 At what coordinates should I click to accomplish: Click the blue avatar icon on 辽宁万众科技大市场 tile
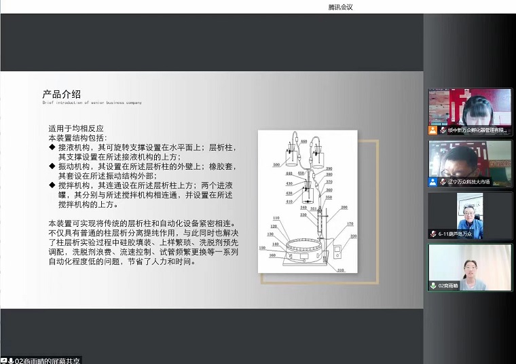point(432,182)
